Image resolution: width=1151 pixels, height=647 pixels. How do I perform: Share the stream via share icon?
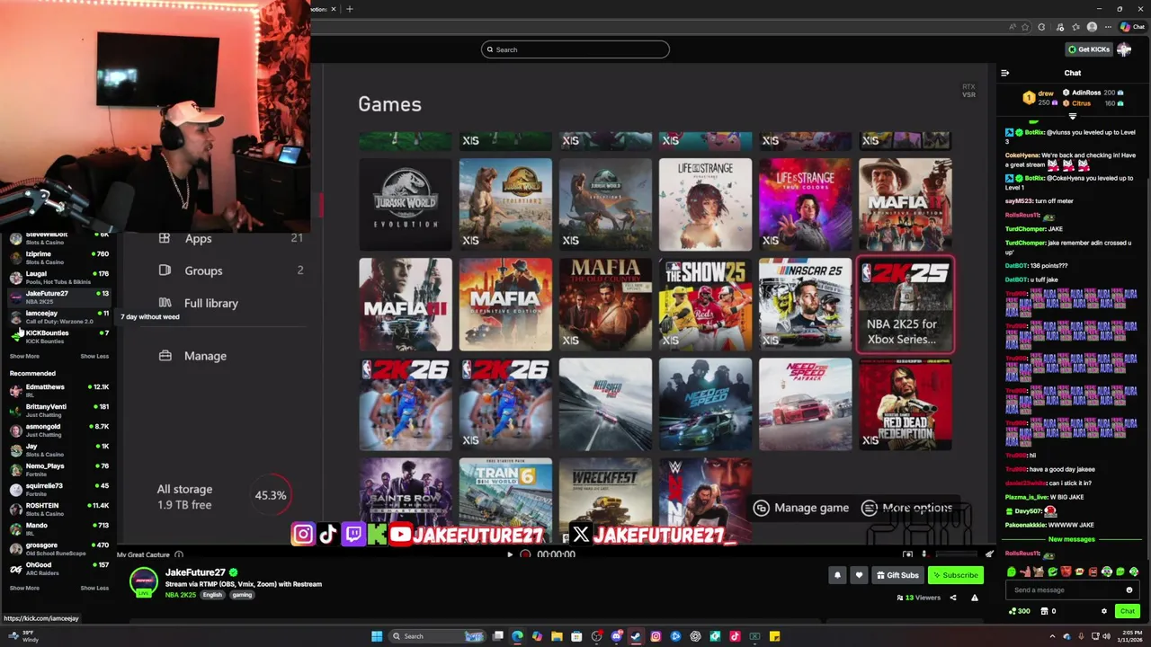click(953, 598)
